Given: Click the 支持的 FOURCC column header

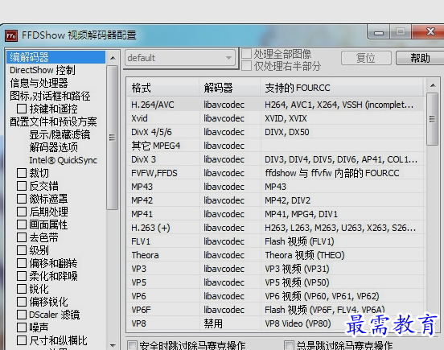Looking at the screenshot, I should [x=342, y=88].
